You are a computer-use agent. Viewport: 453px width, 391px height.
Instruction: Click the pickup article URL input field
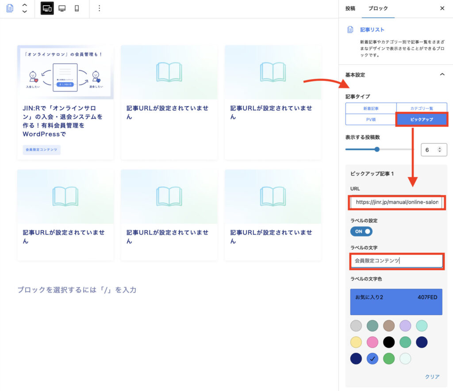(x=396, y=202)
